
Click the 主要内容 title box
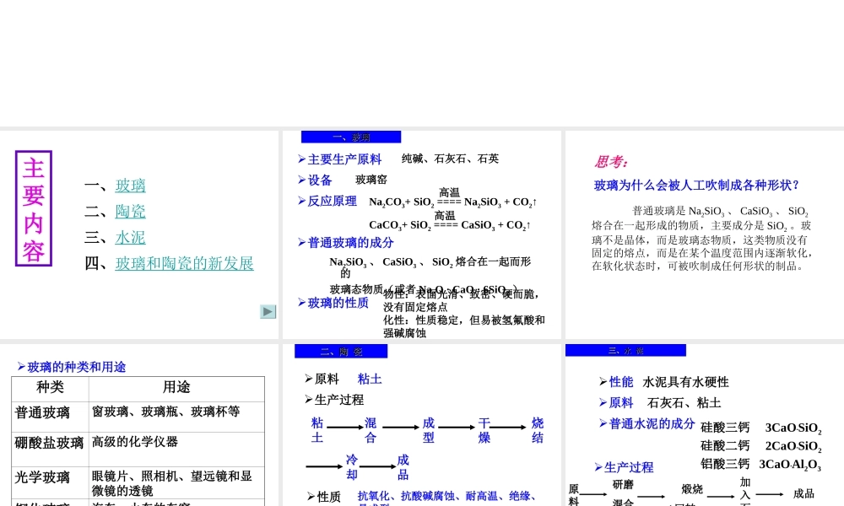33,207
